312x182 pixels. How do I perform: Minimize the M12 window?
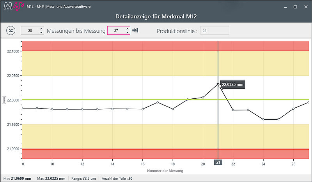(x=285, y=7)
